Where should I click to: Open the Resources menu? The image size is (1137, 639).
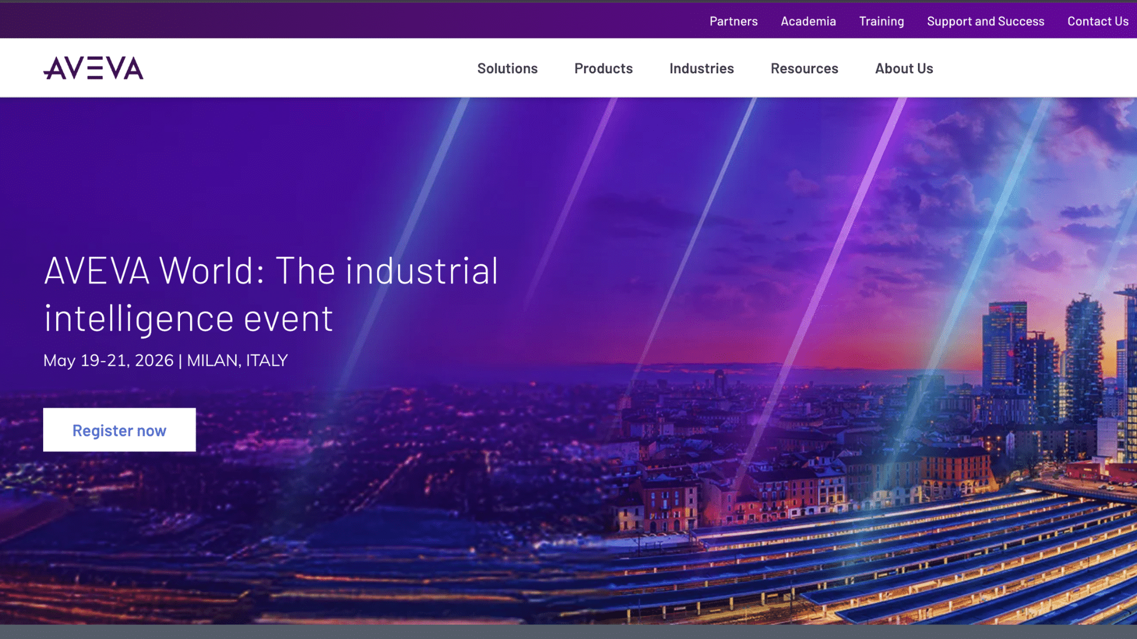tap(804, 69)
